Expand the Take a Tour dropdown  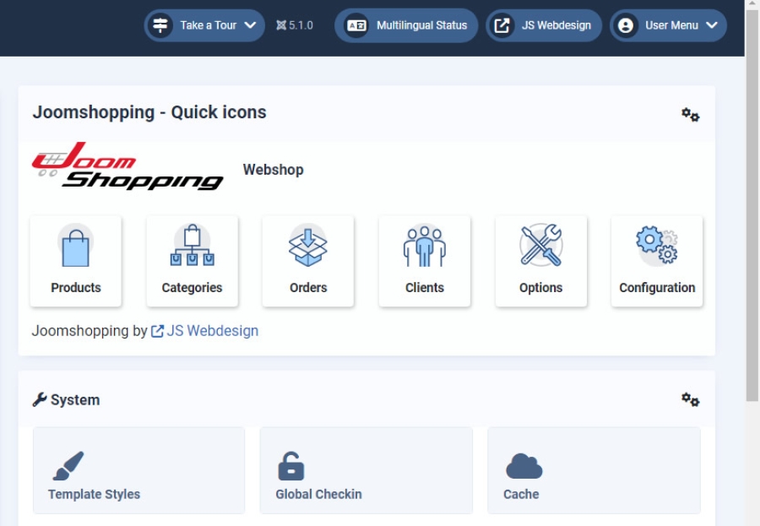click(x=204, y=25)
